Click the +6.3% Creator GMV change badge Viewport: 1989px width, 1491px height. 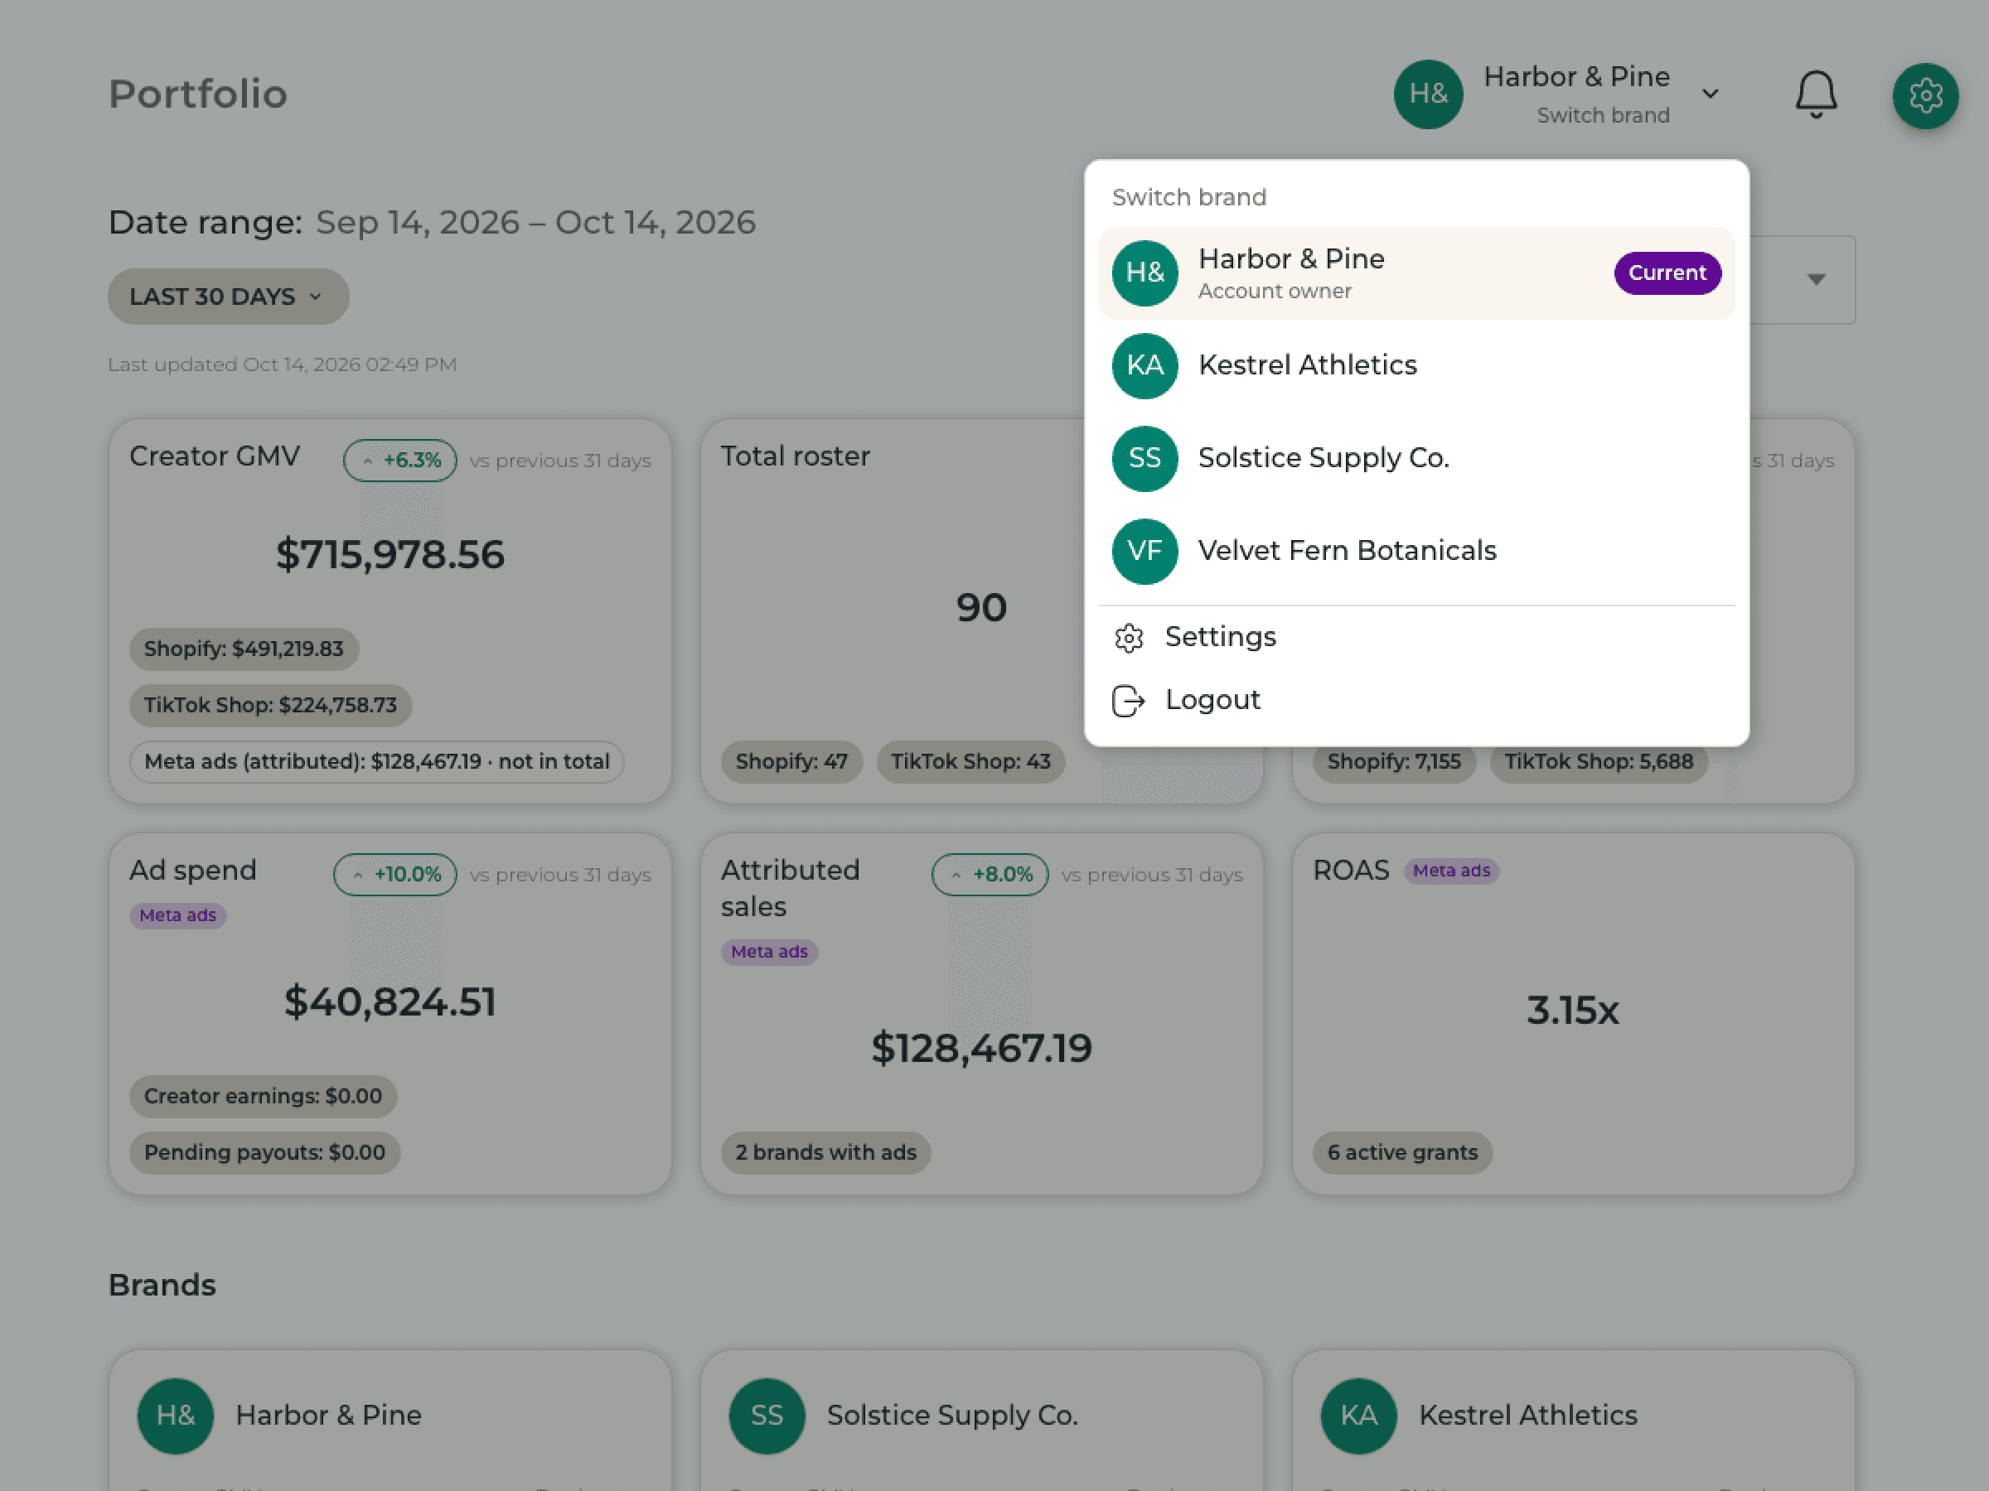tap(400, 461)
